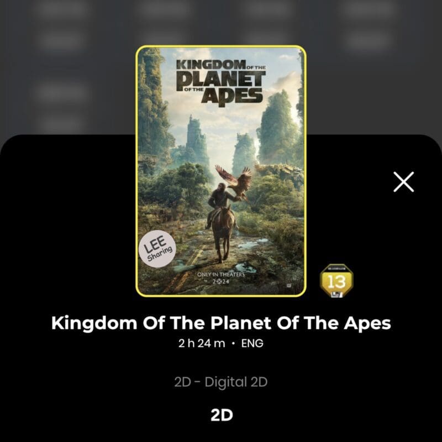
Task: Select the bold 2D format option
Action: click(222, 415)
